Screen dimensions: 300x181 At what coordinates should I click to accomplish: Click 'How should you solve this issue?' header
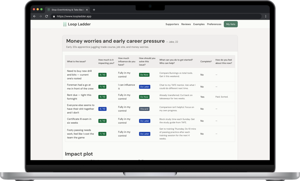[147, 61]
